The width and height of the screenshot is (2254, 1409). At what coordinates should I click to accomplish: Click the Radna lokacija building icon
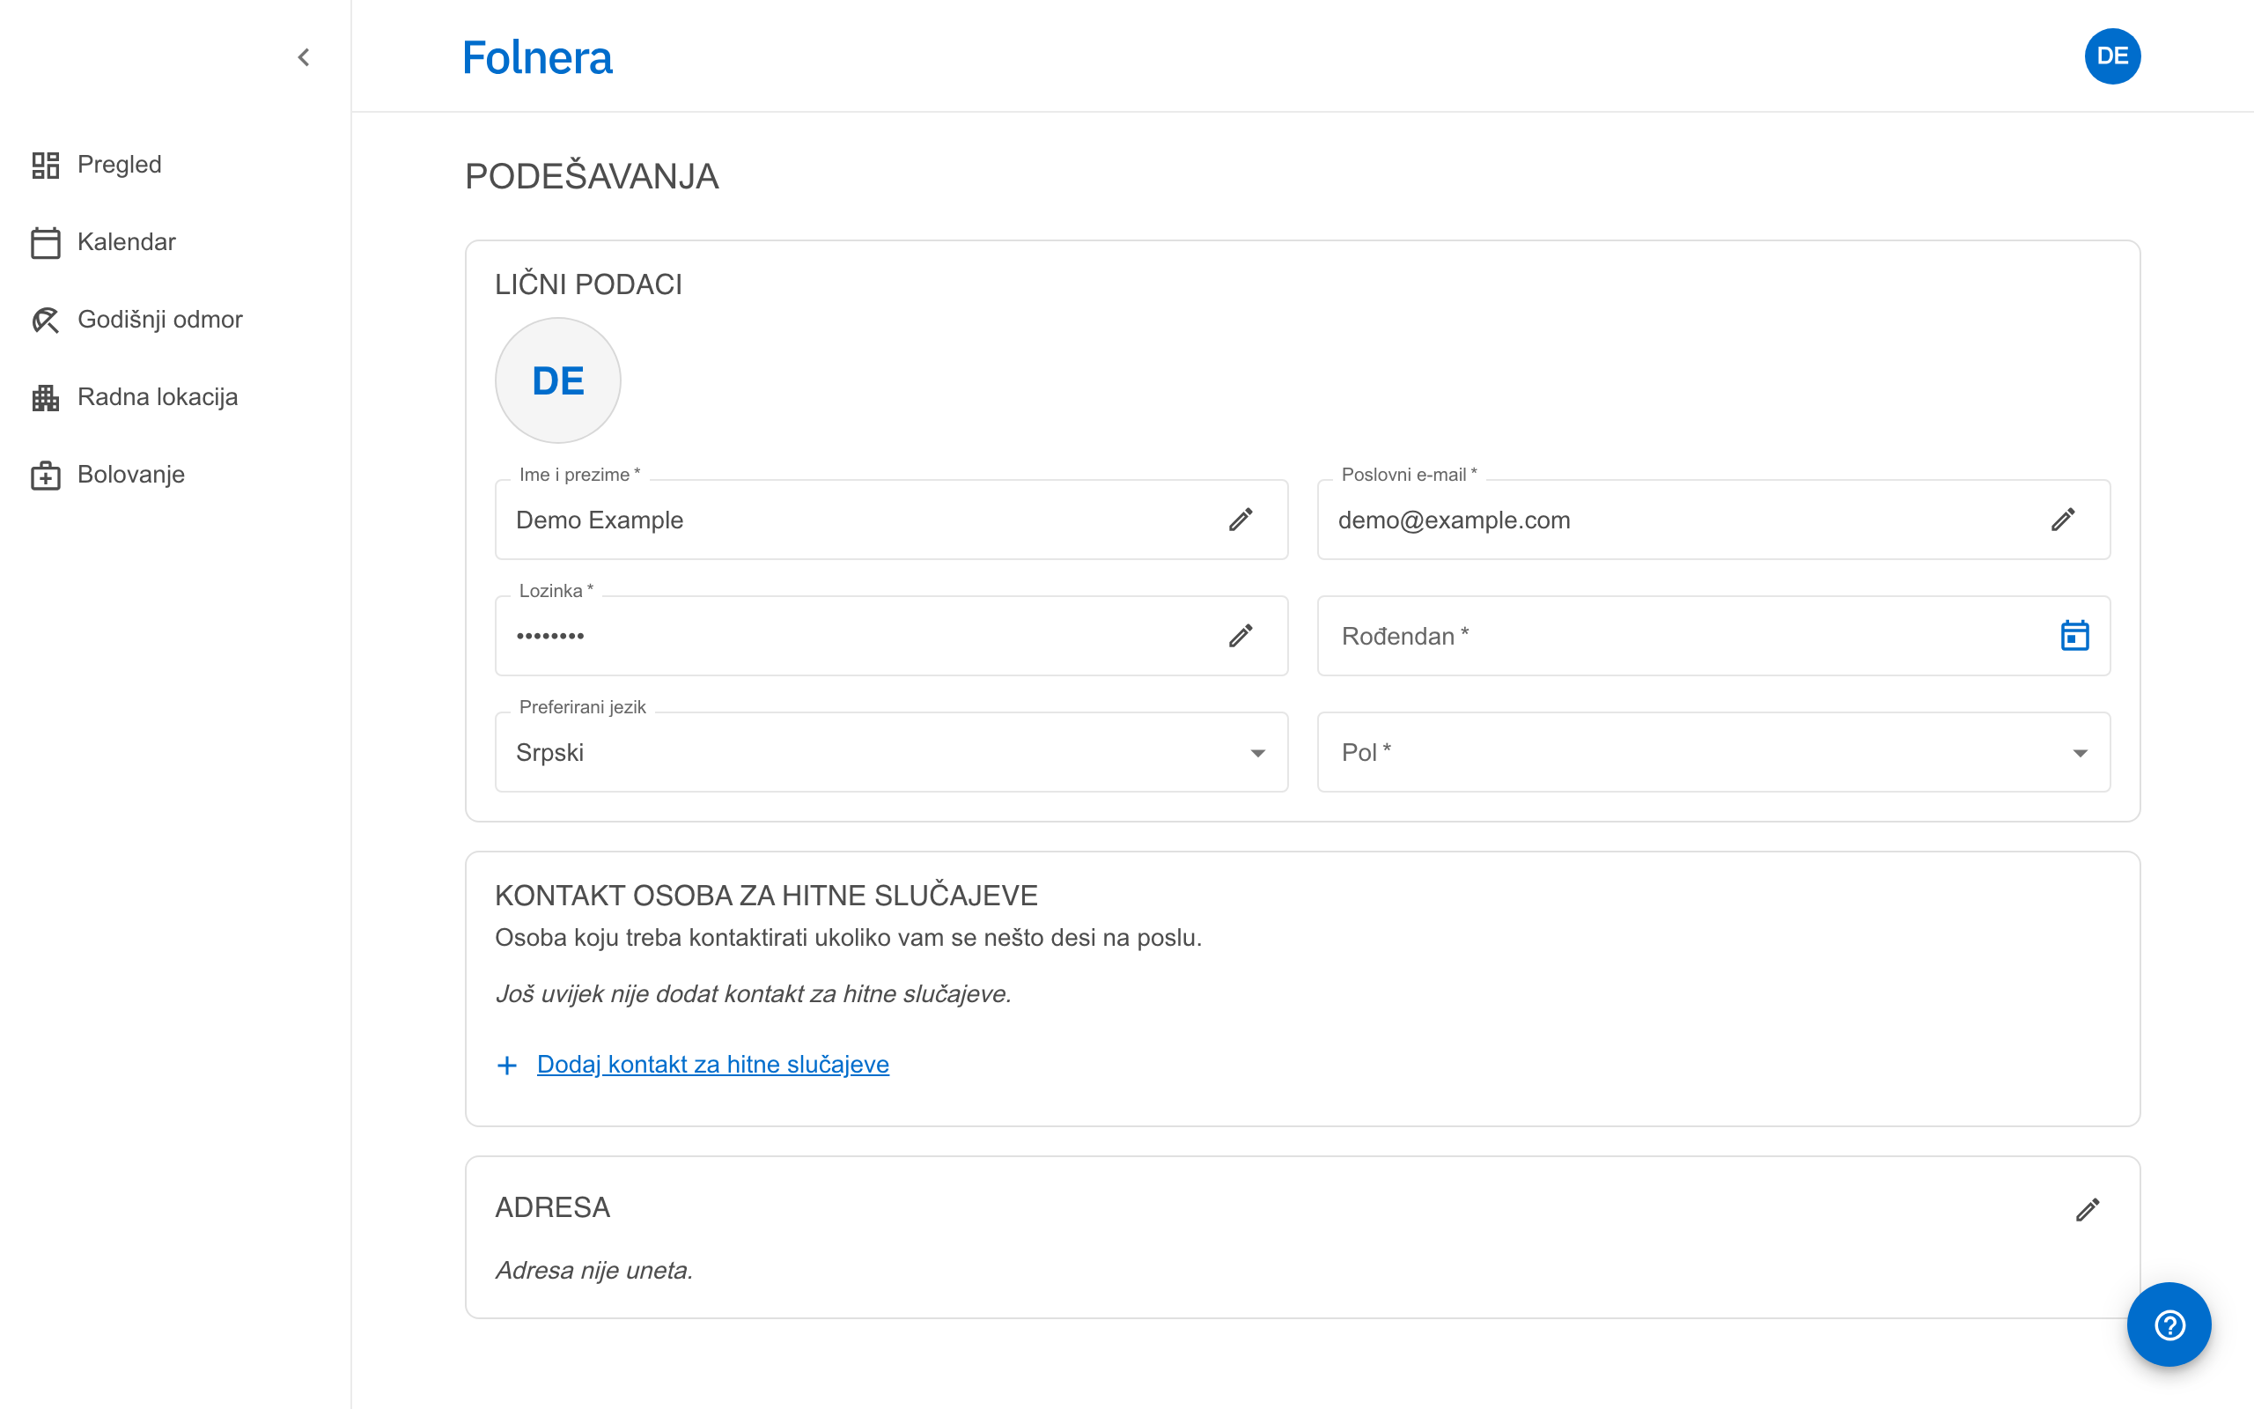point(46,397)
